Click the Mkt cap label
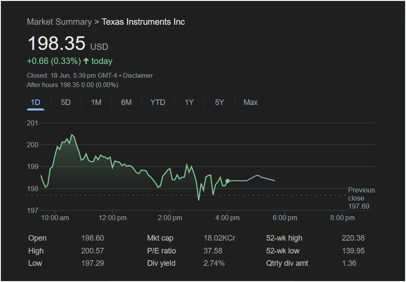Screen dimensions: 406x282 (160, 238)
